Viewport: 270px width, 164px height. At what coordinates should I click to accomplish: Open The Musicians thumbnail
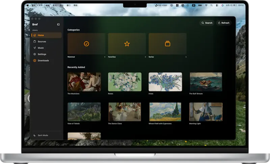(84, 82)
